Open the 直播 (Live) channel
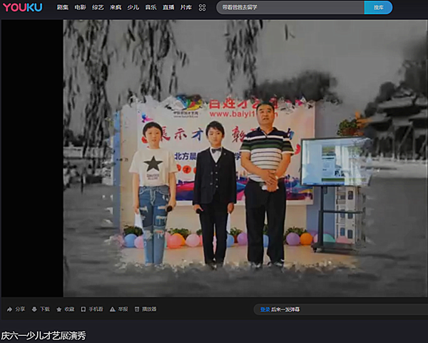Viewport: 428px width, 343px height. pyautogui.click(x=168, y=7)
